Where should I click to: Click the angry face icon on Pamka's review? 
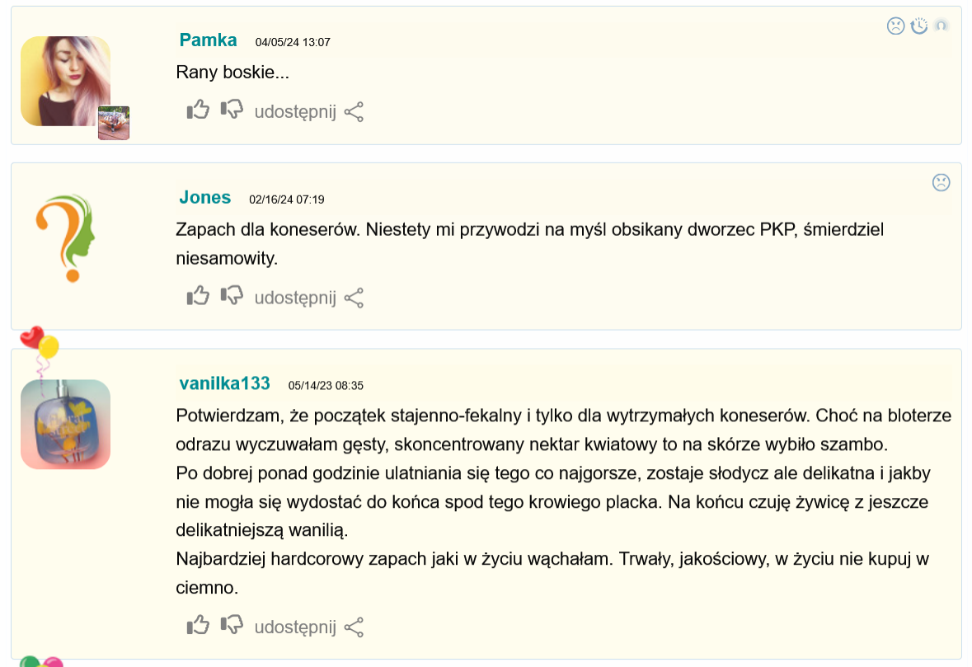point(896,26)
